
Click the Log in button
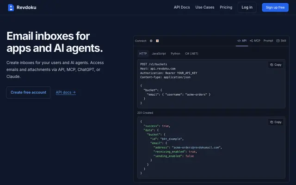click(x=247, y=7)
